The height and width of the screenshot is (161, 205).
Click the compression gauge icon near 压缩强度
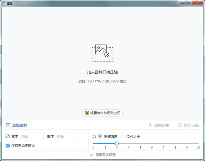point(94,137)
